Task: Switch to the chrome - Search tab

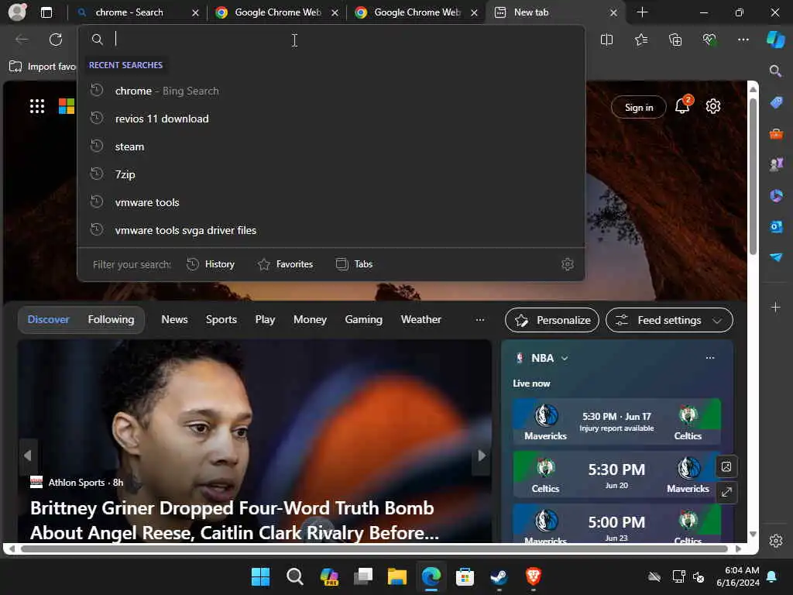Action: (x=136, y=12)
